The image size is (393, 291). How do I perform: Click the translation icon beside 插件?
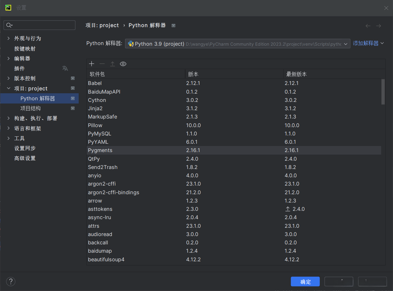pyautogui.click(x=65, y=68)
